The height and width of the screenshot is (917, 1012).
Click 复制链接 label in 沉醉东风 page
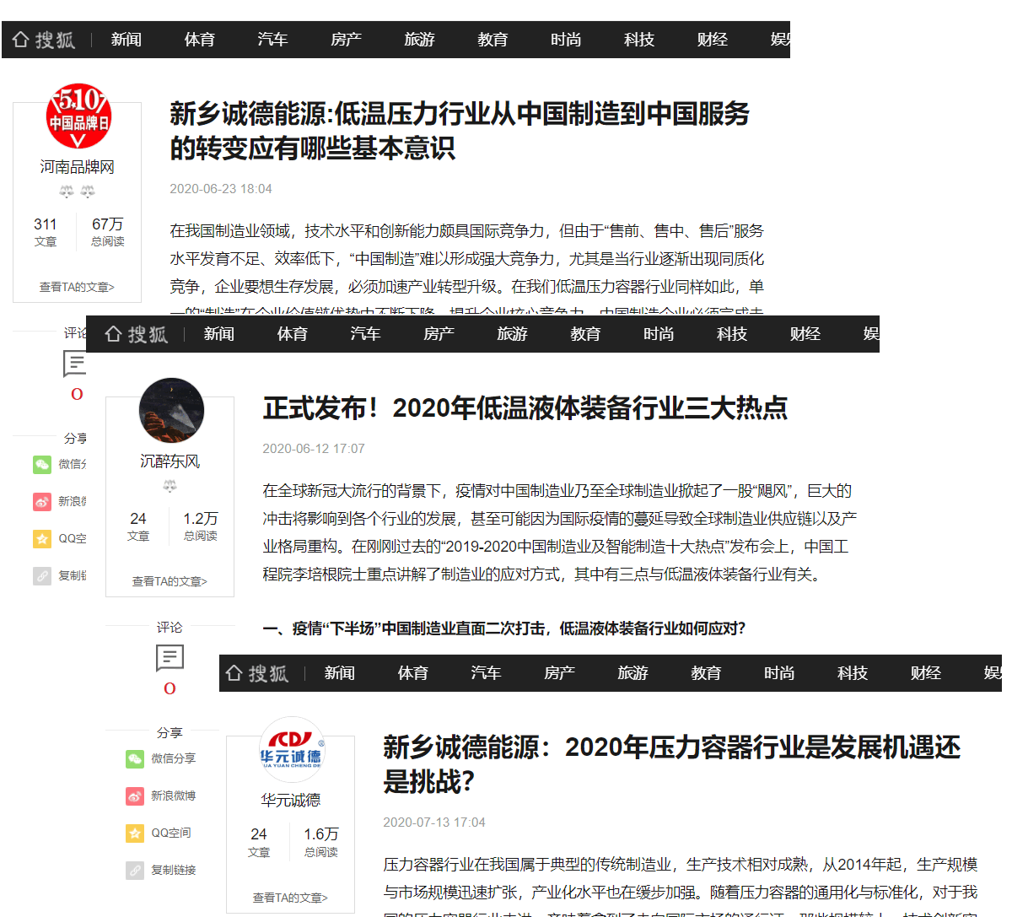174,870
